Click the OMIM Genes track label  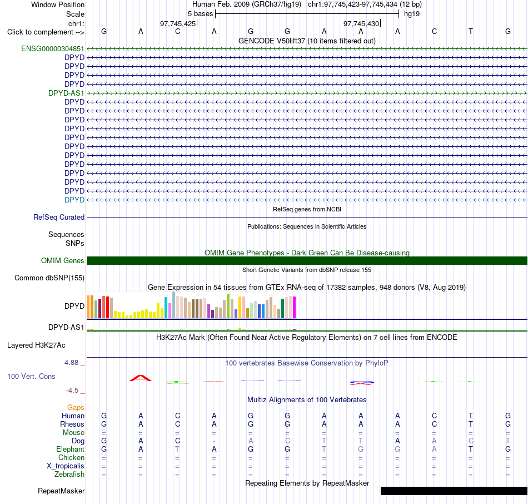click(x=62, y=260)
